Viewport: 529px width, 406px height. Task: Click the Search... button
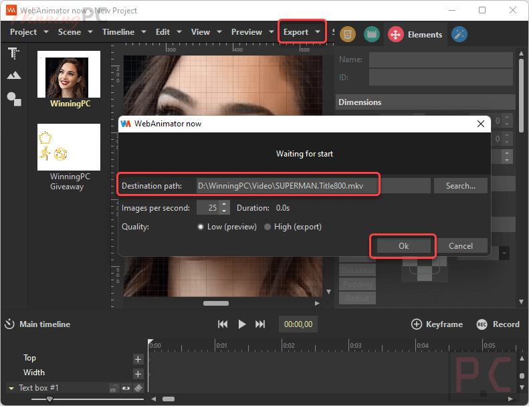coord(461,186)
